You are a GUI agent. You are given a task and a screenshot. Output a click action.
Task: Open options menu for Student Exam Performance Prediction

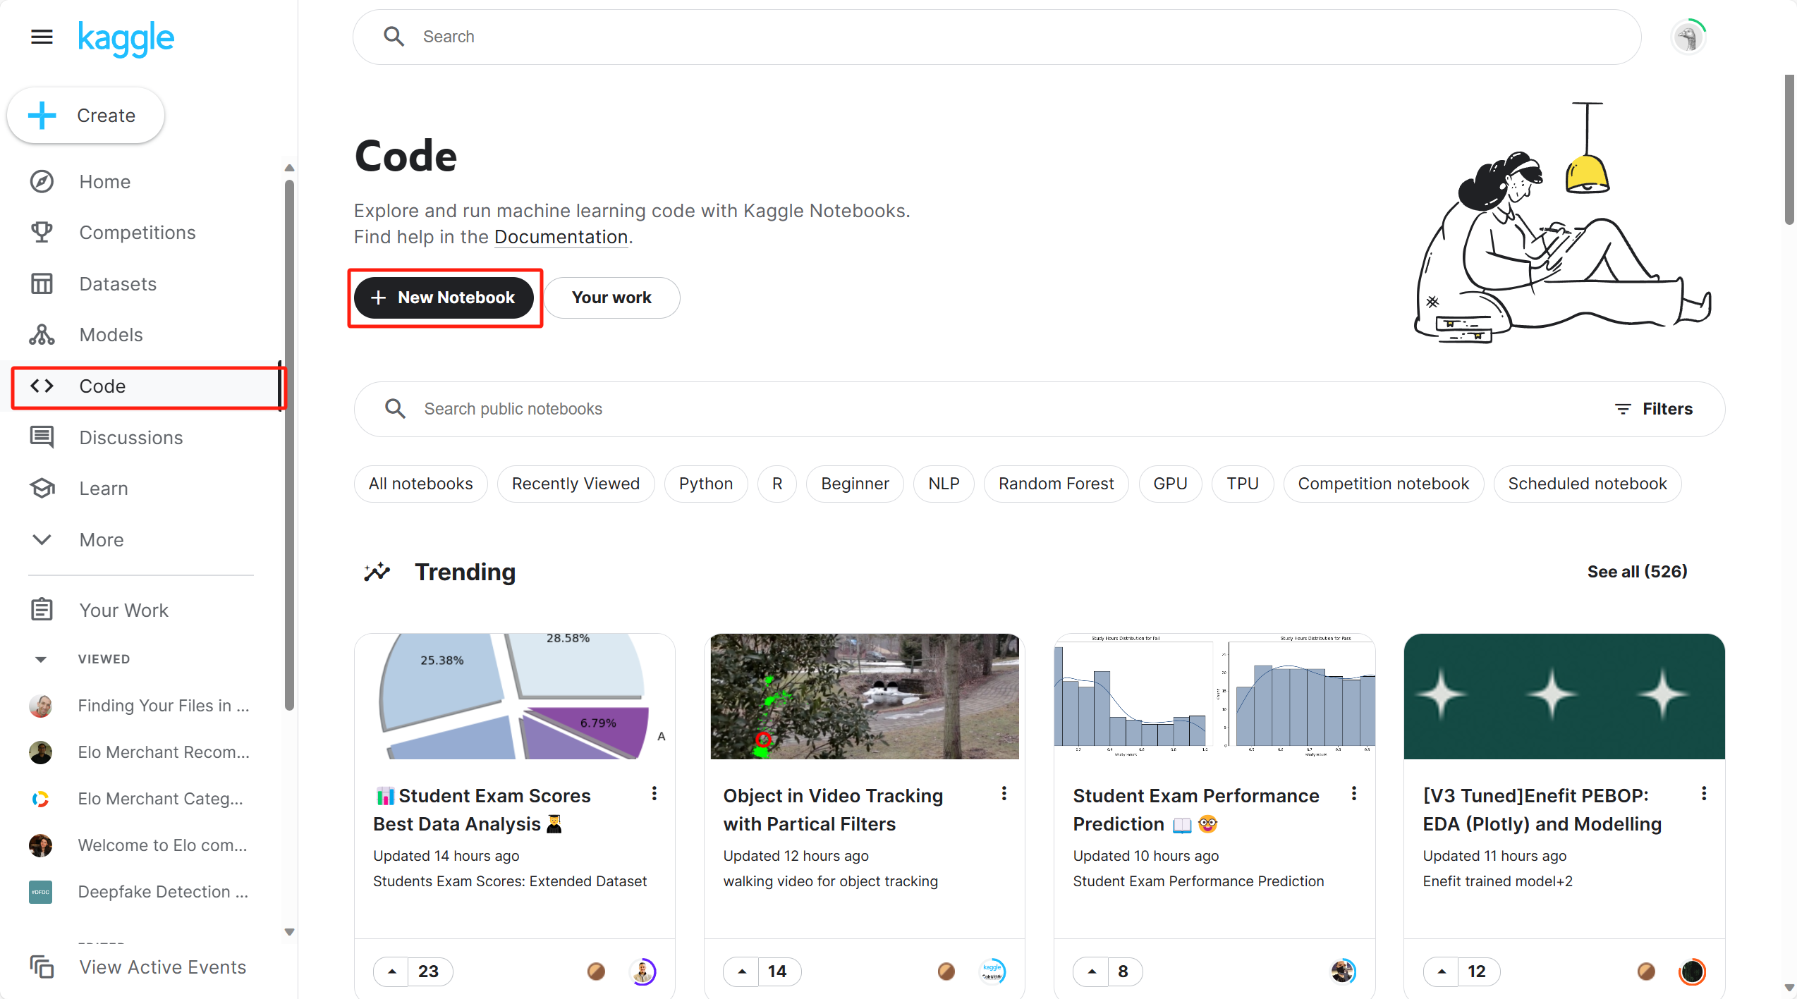(x=1353, y=794)
